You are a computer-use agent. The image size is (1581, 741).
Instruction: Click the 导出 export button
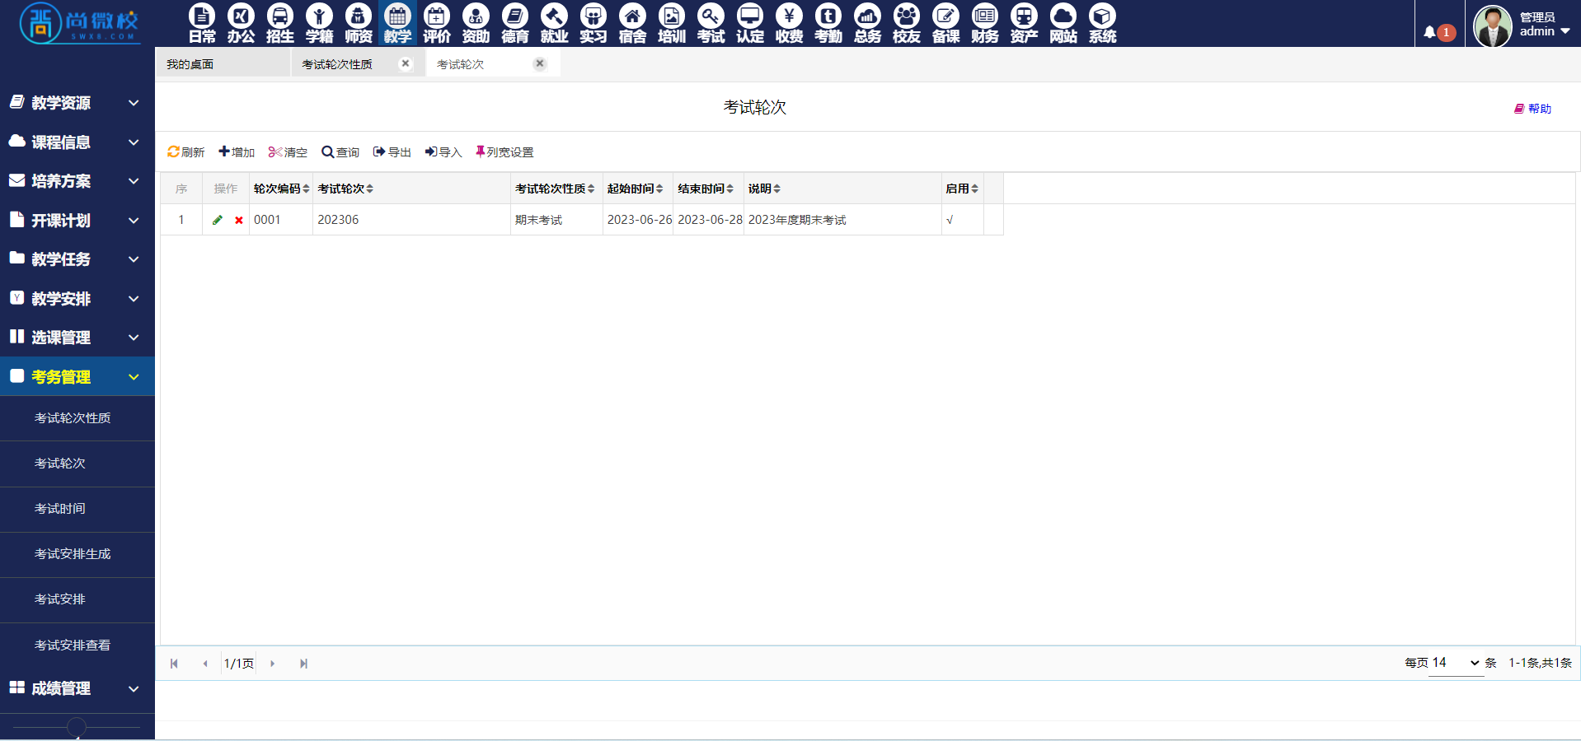tap(392, 152)
